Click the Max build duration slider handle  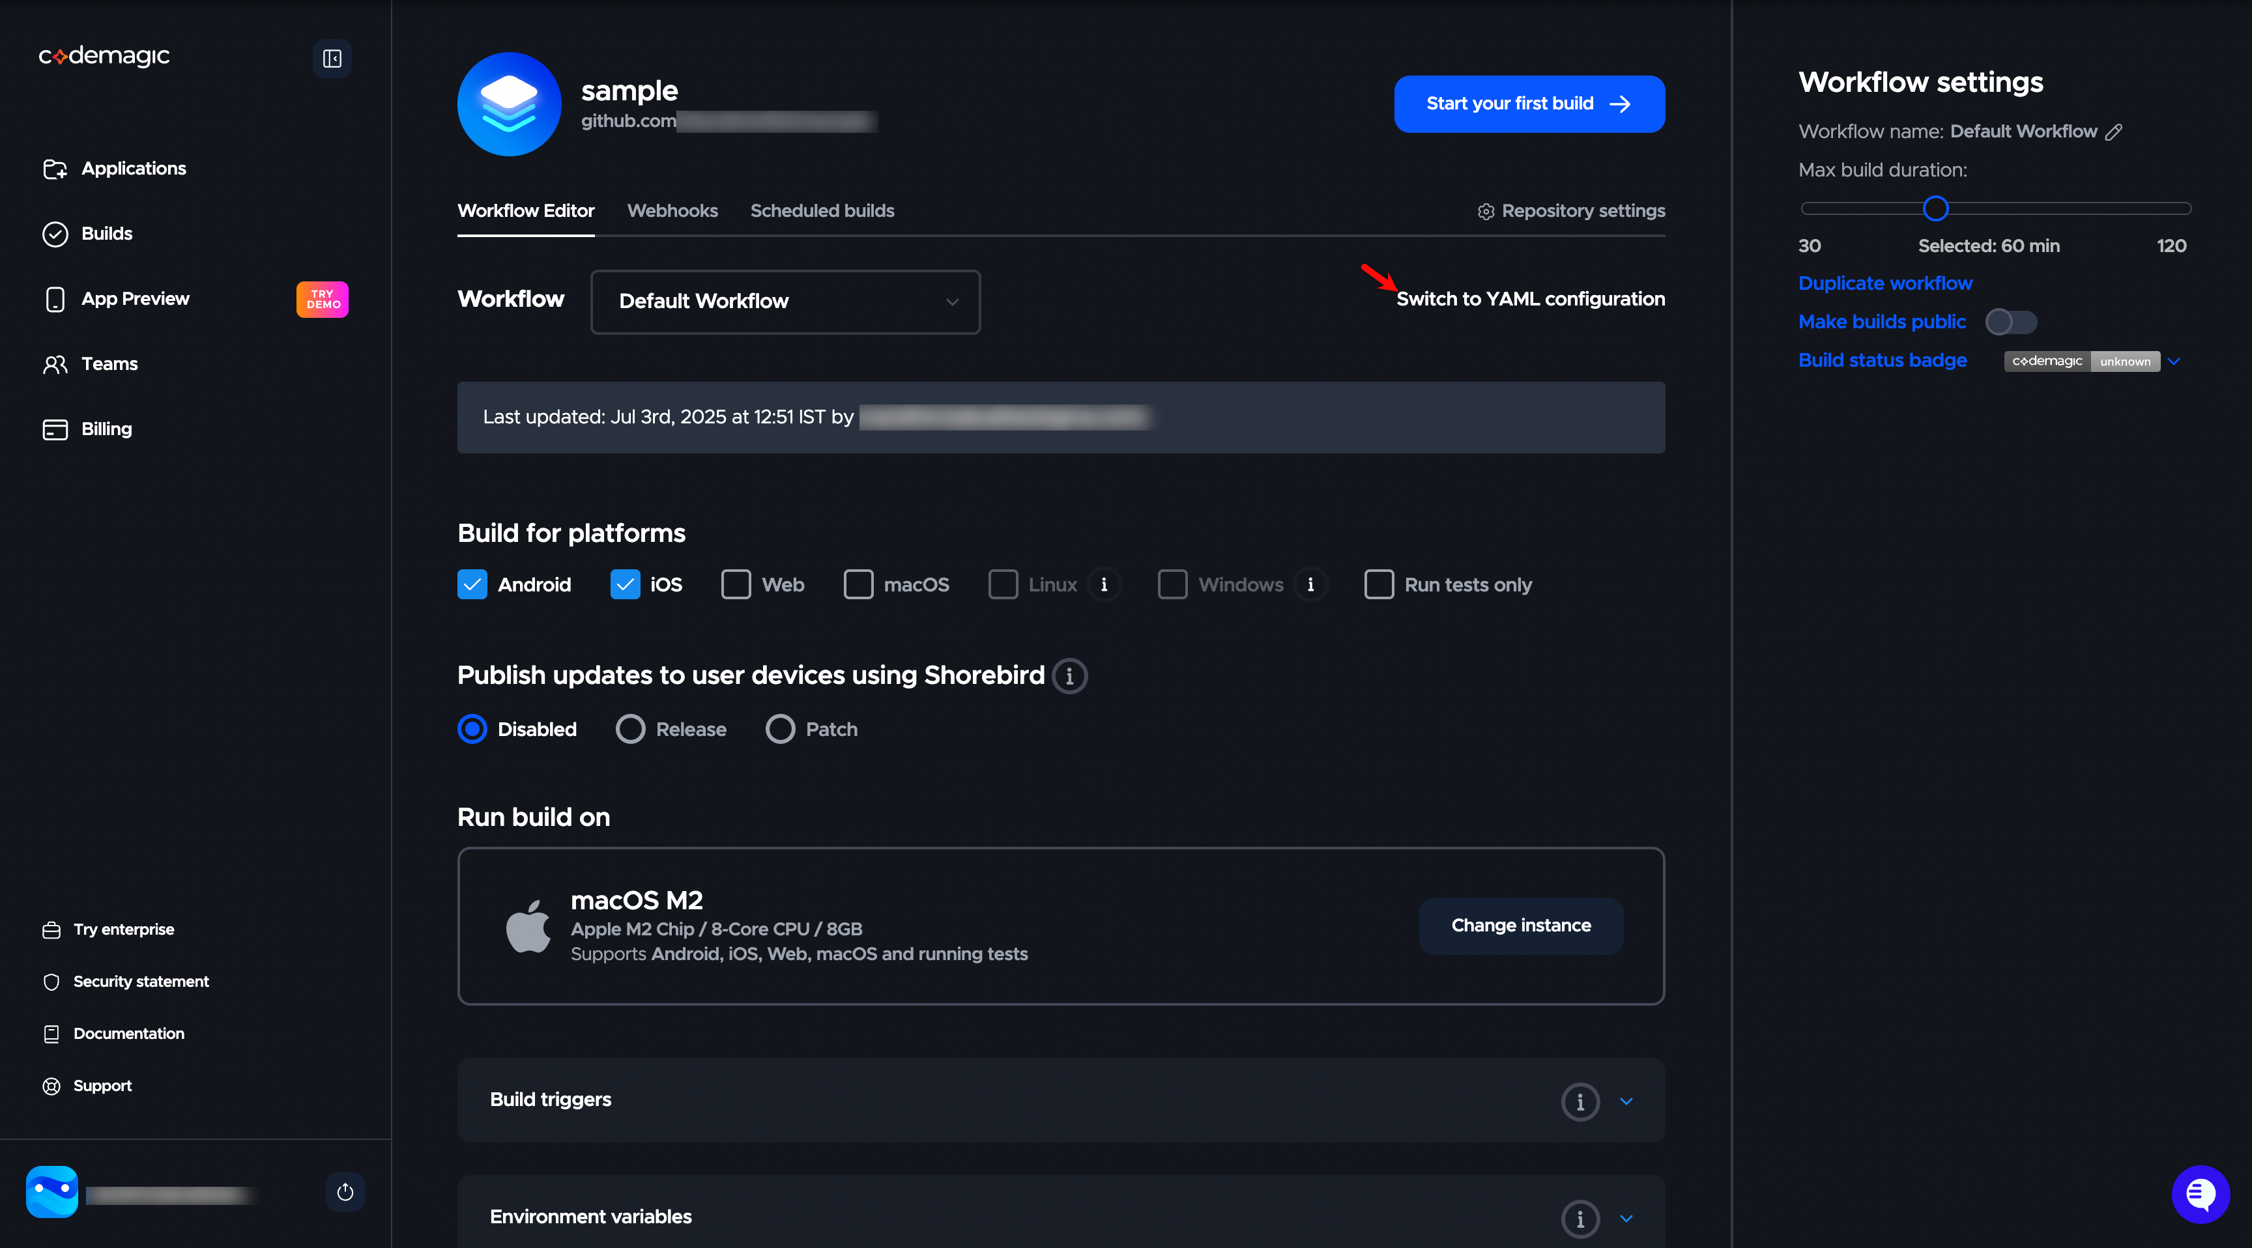click(1935, 209)
